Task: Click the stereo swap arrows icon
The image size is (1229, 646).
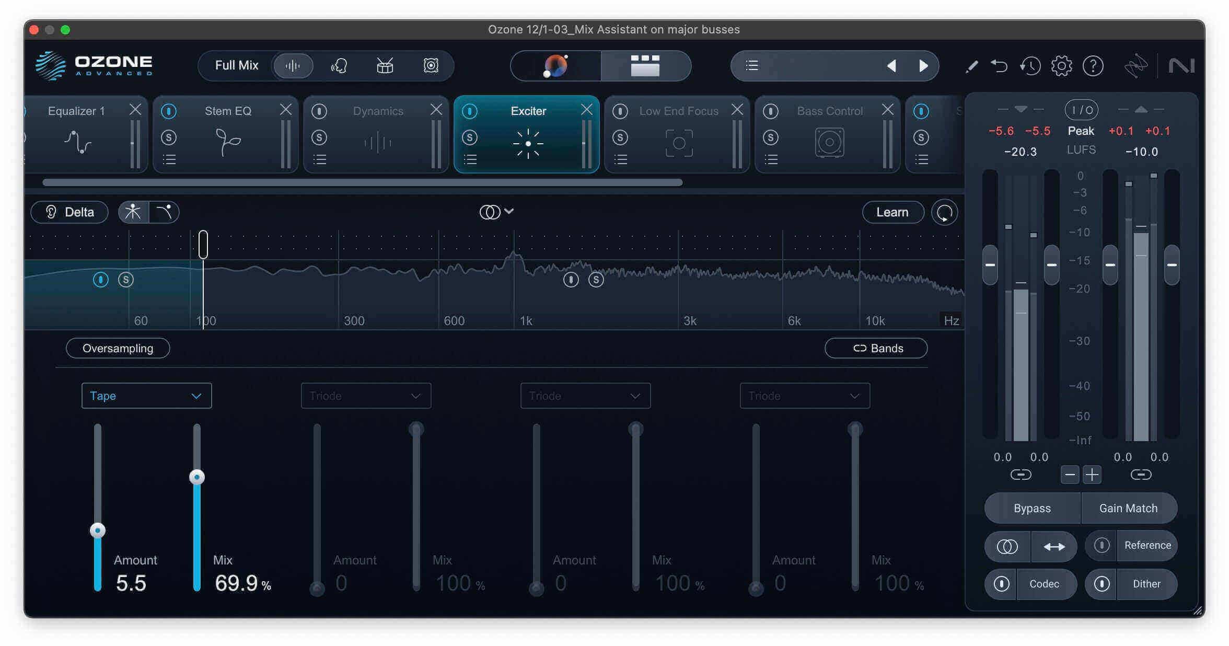Action: coord(1054,547)
